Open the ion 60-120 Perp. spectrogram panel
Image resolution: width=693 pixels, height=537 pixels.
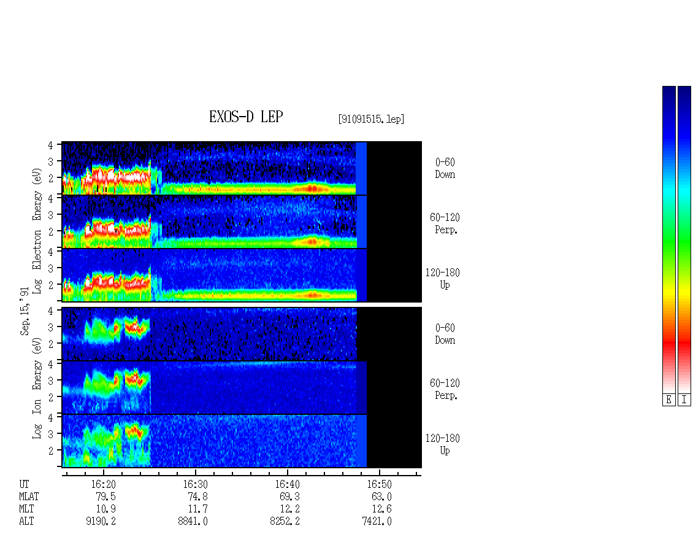pos(242,387)
